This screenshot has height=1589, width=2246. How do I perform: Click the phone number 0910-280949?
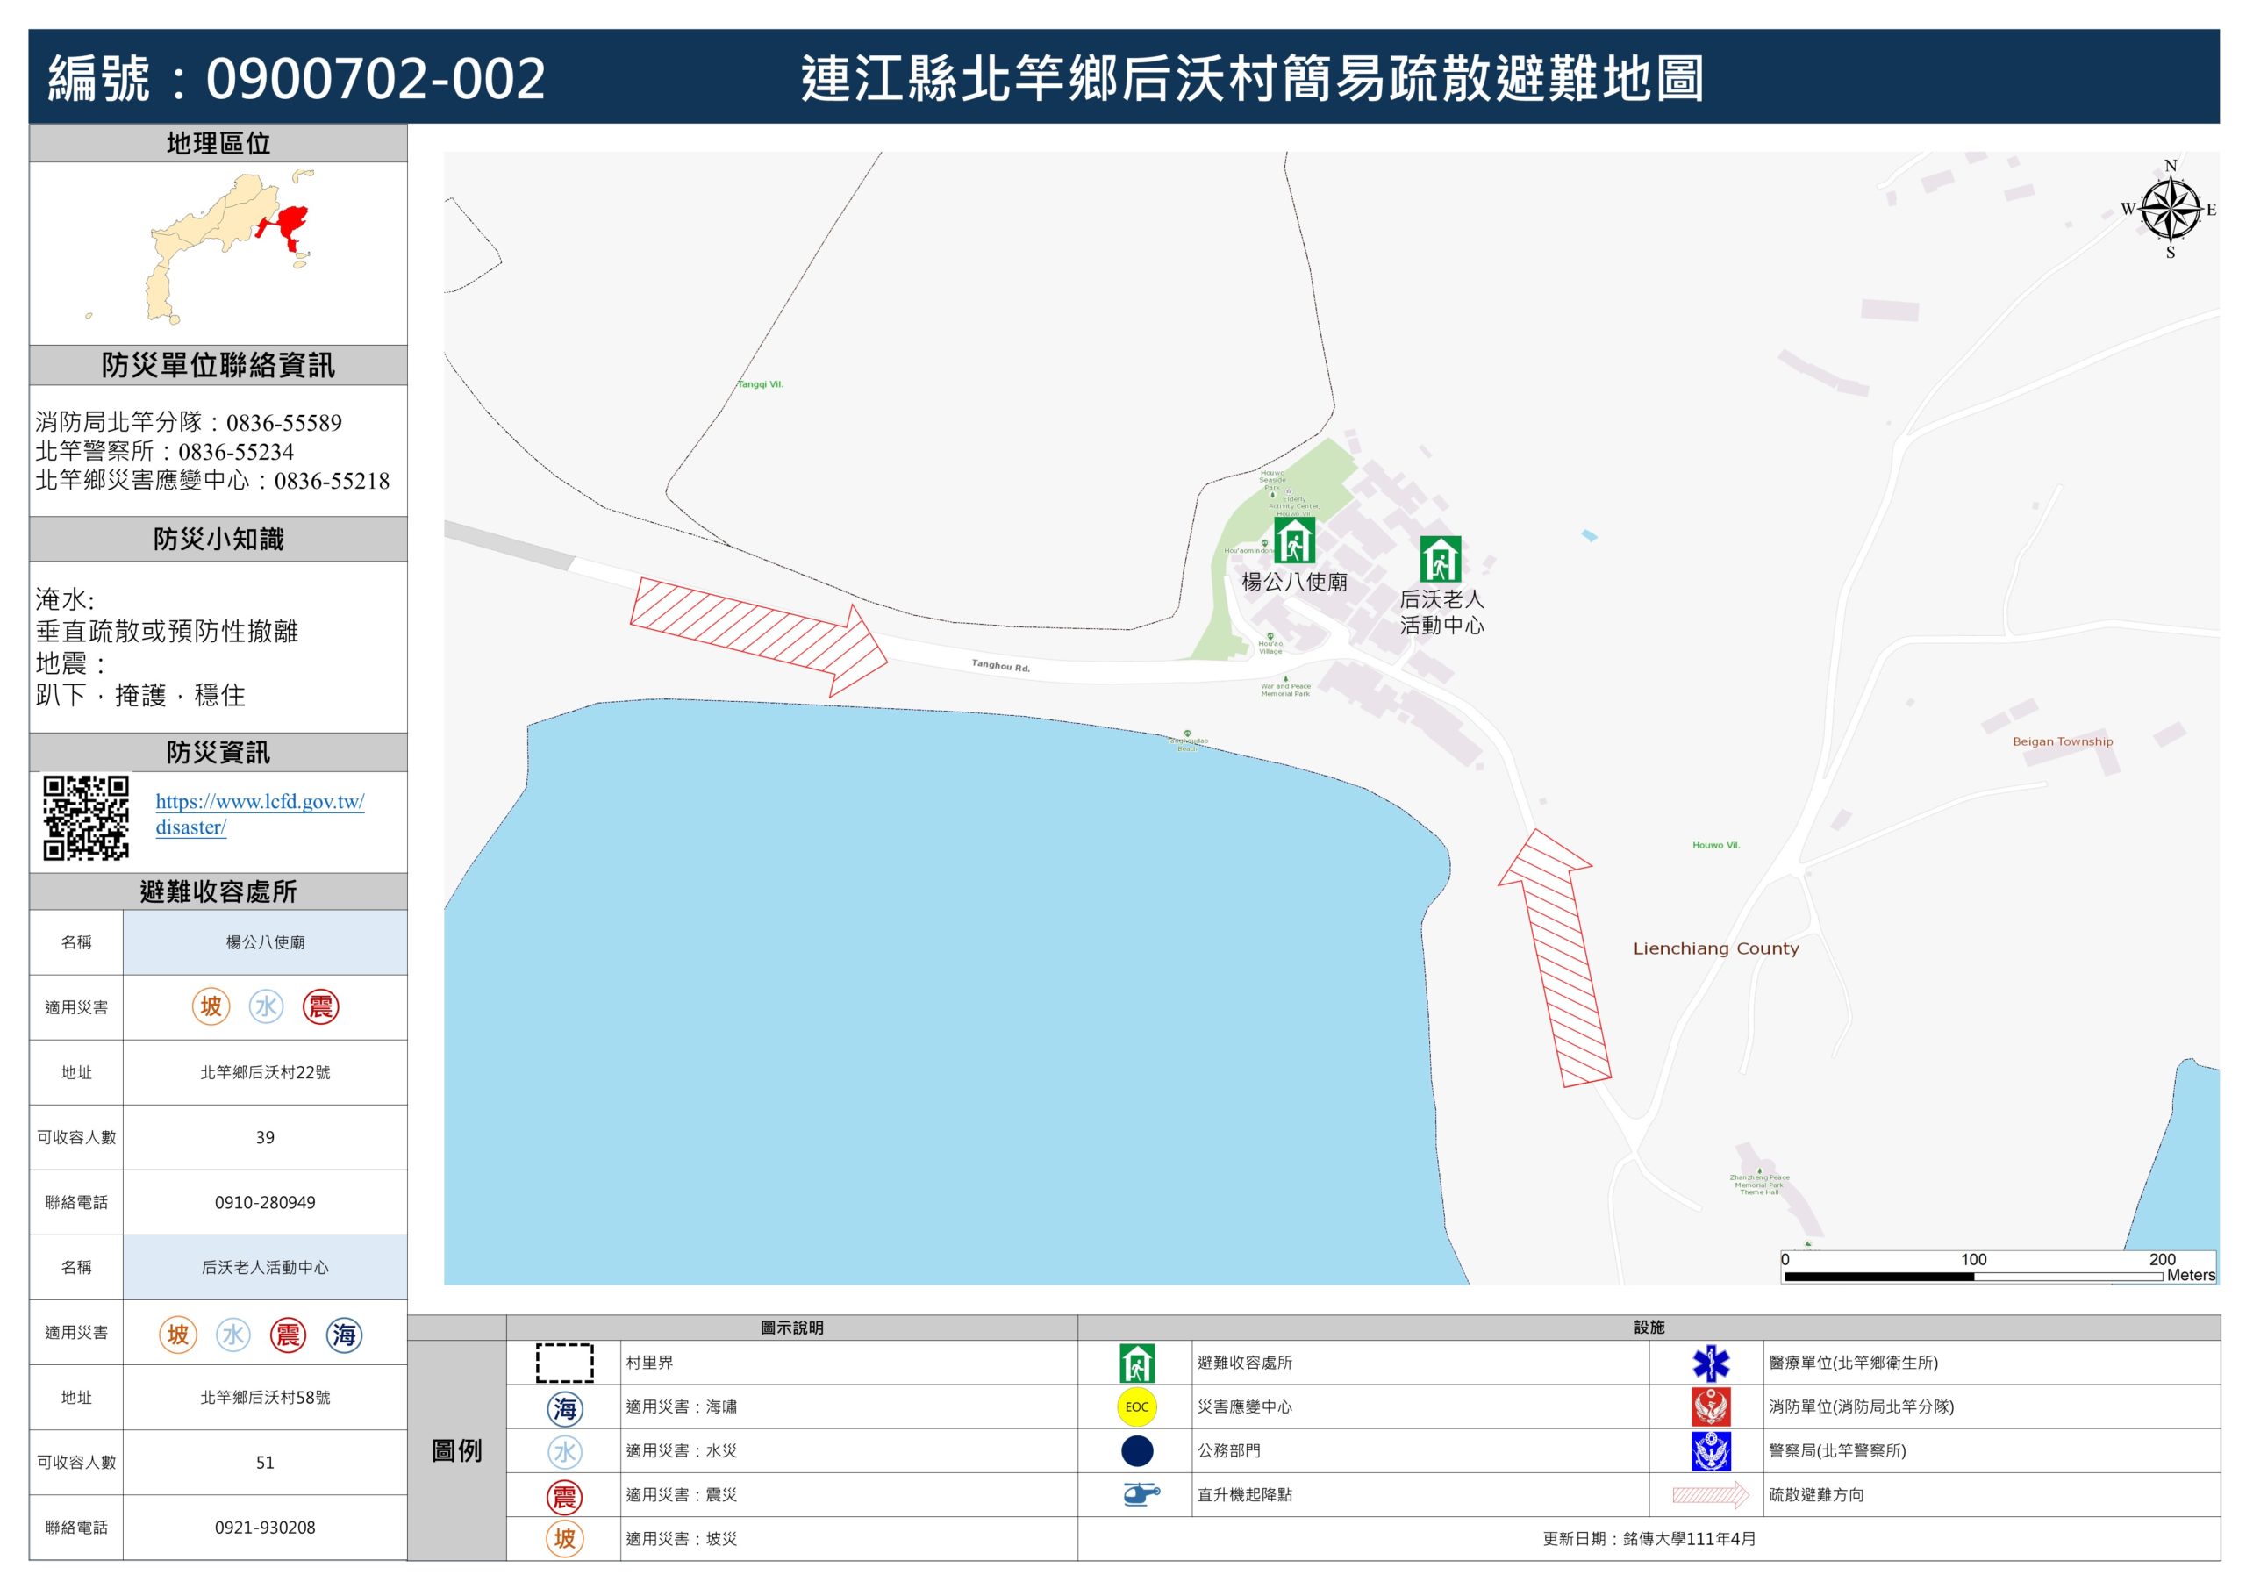[x=265, y=1201]
